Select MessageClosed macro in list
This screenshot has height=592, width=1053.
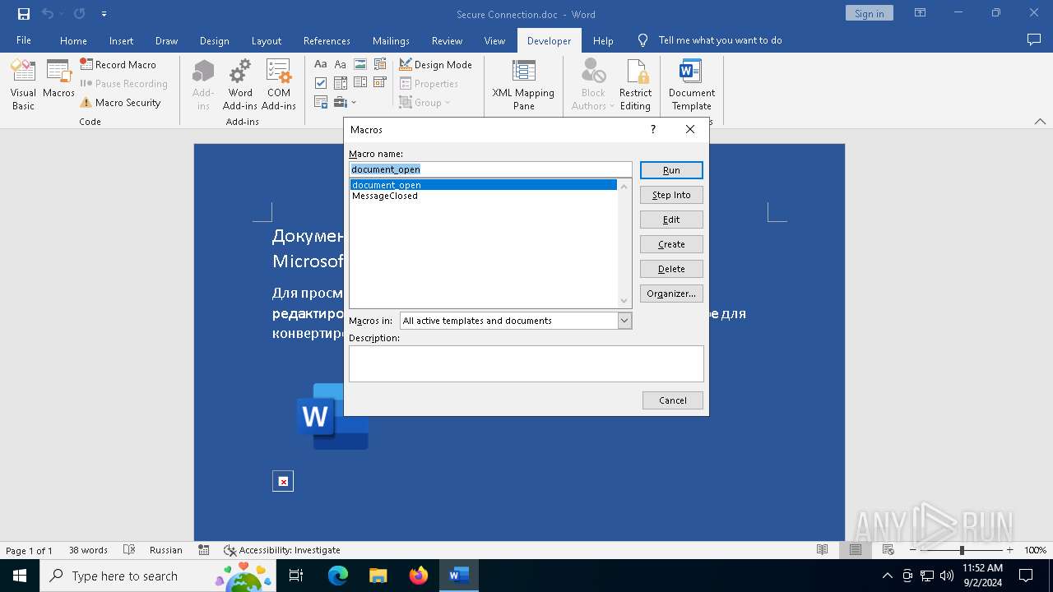point(484,196)
